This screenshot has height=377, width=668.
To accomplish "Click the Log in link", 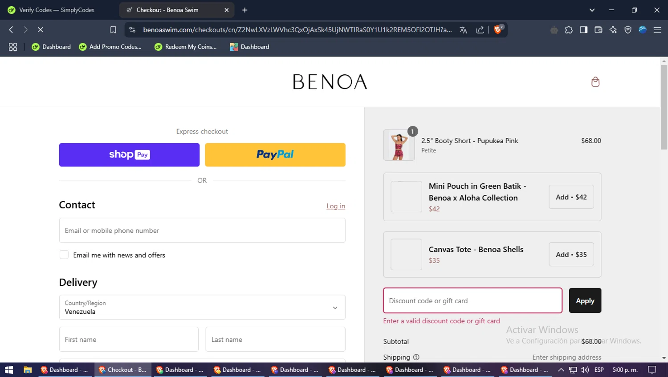I will point(336,206).
